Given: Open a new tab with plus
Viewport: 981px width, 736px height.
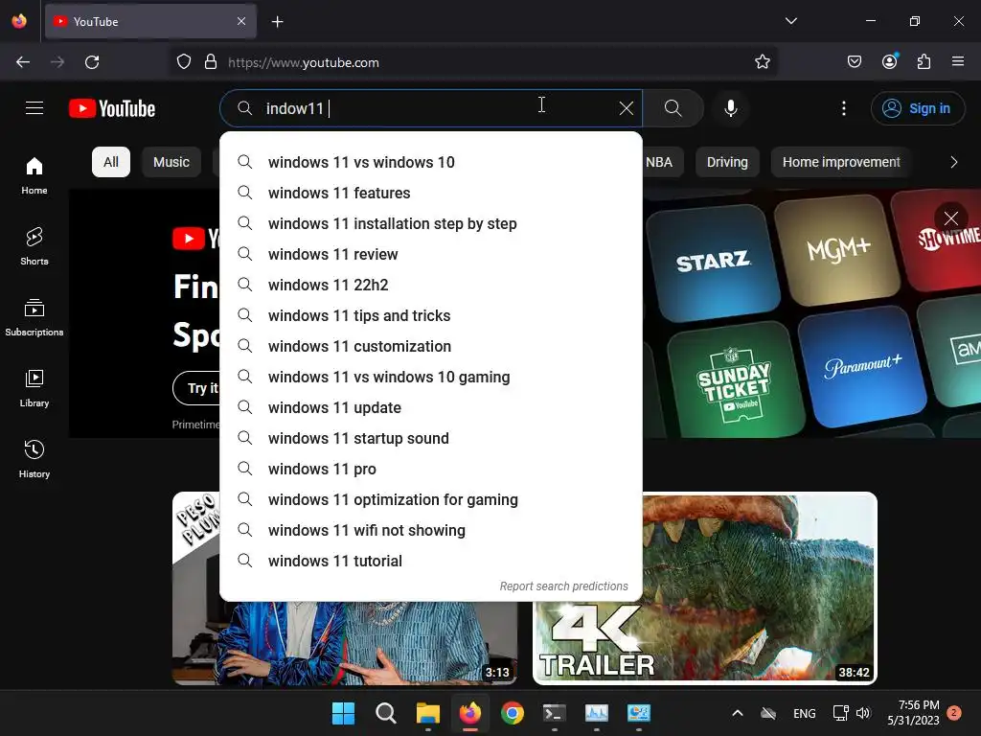Looking at the screenshot, I should pos(277,22).
